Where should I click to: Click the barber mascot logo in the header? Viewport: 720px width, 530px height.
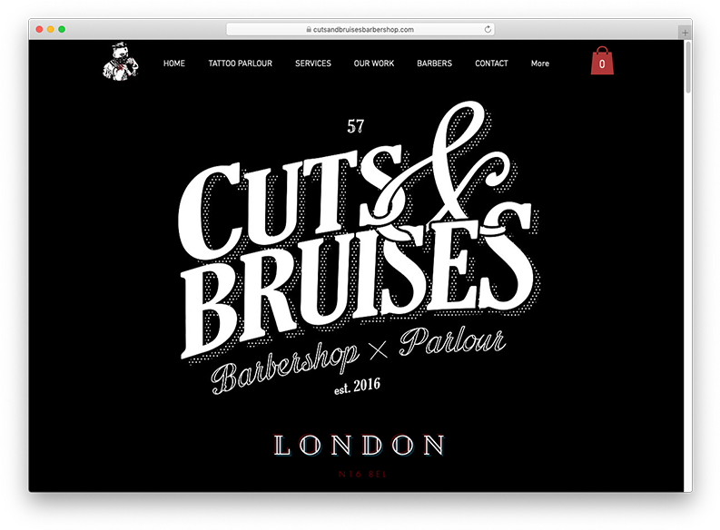tap(121, 62)
